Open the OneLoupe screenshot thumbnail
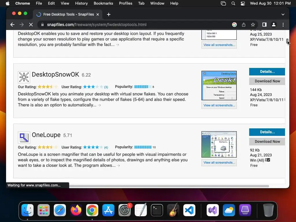The width and height of the screenshot is (296, 222). click(219, 145)
